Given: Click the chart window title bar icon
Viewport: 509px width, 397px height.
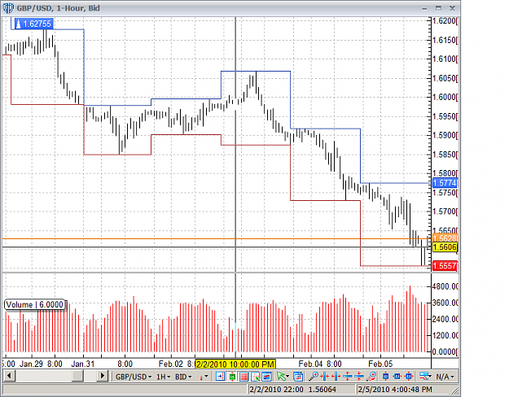Looking at the screenshot, I should tap(8, 8).
